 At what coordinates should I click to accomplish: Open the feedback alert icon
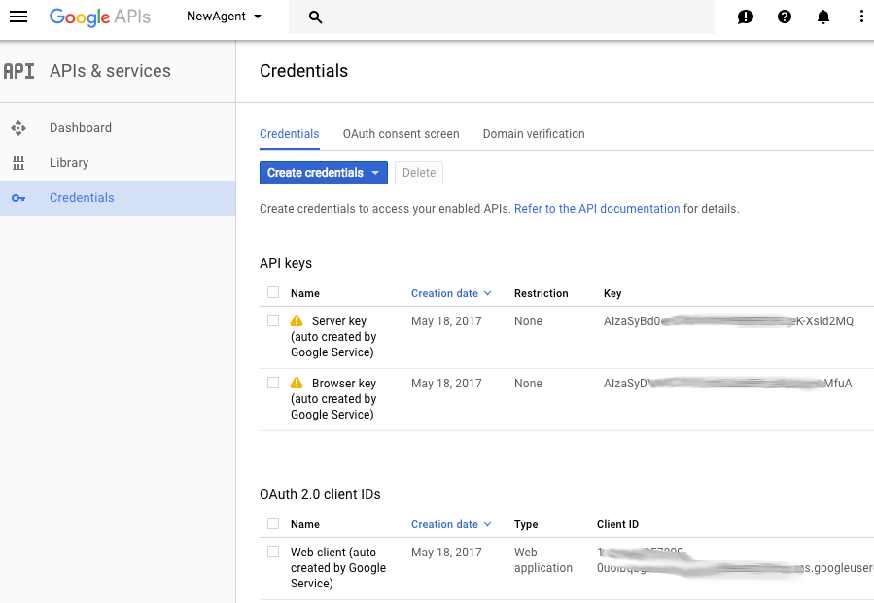pos(746,17)
